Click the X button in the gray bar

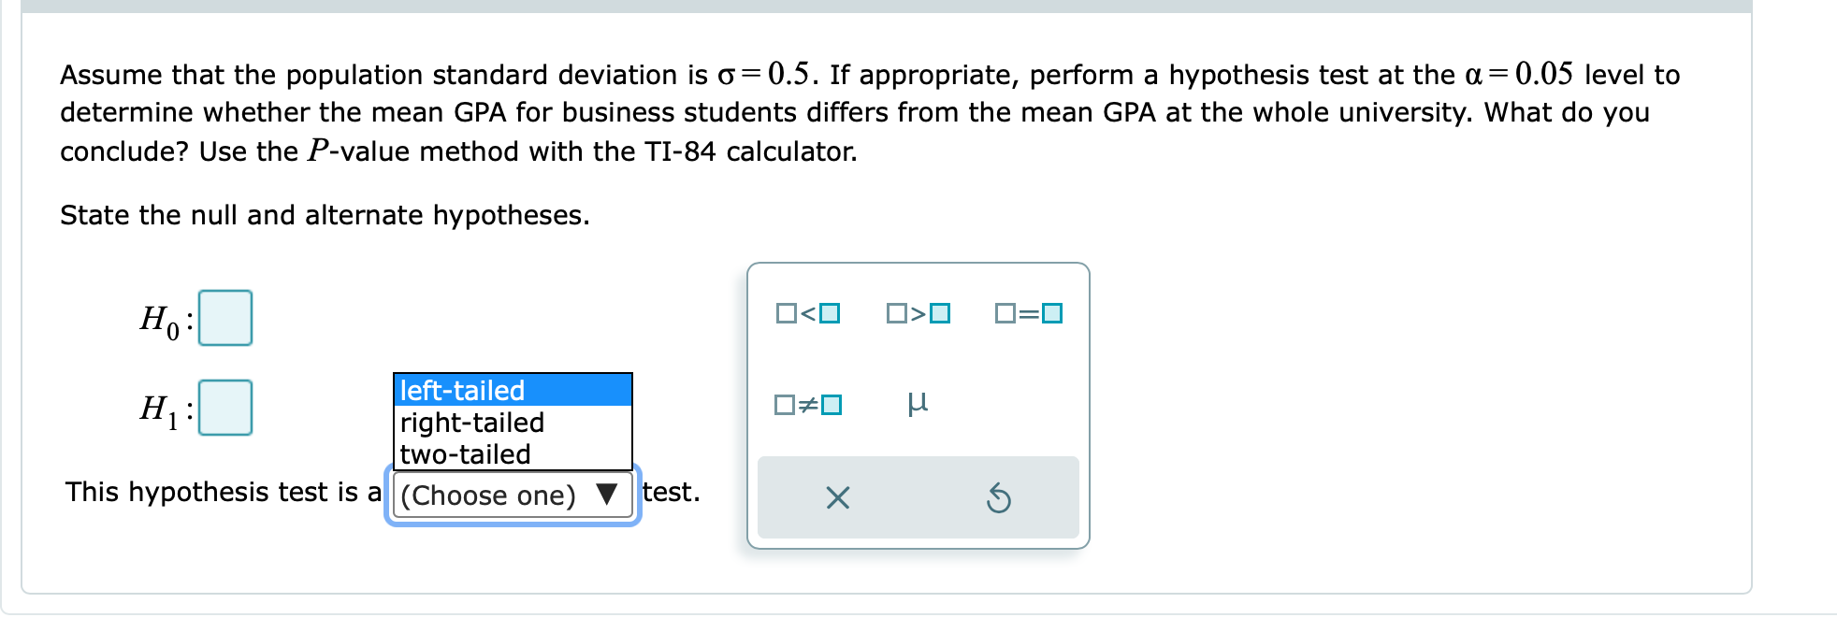coord(838,498)
